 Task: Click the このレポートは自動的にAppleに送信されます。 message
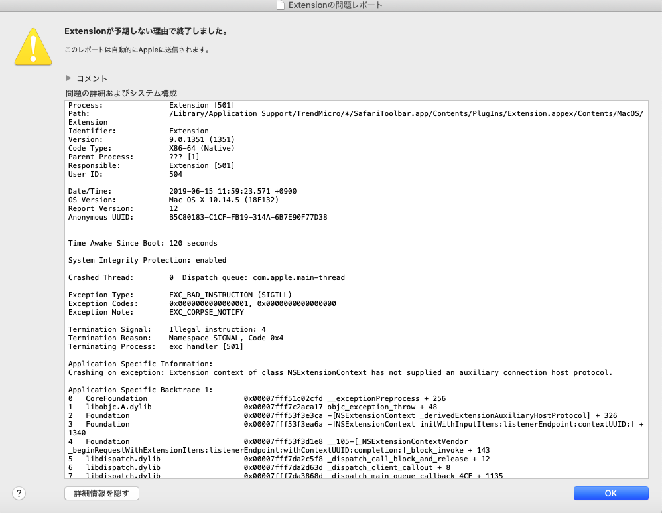[137, 50]
